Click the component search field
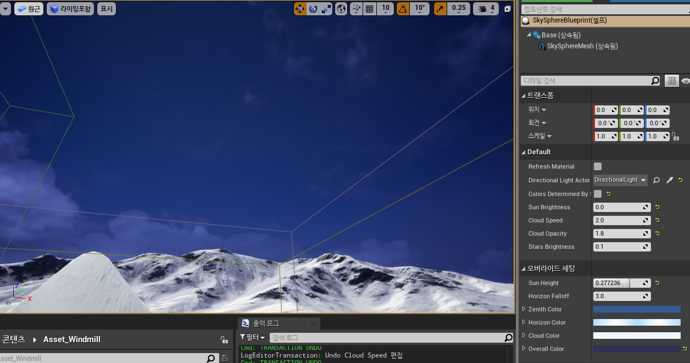 pyautogui.click(x=605, y=9)
